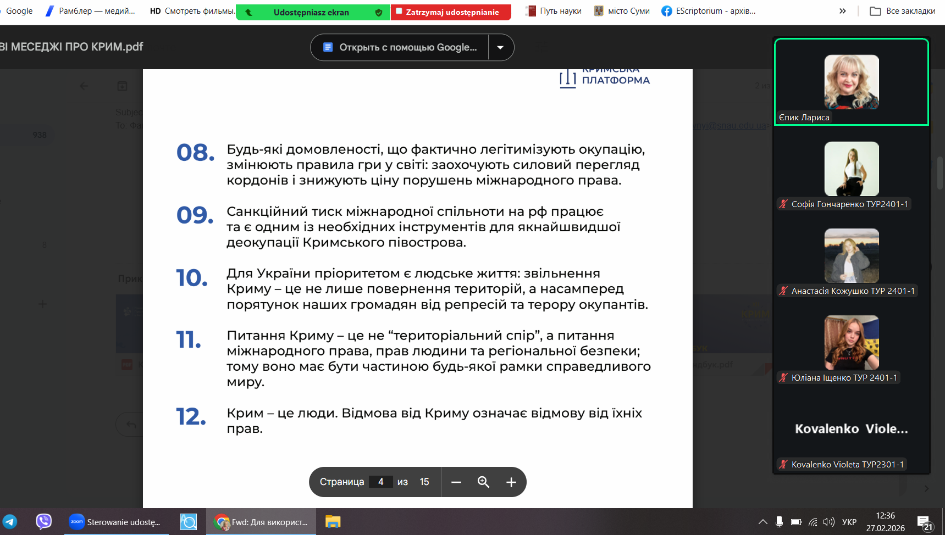Zoom out the PDF with minus icon
Image resolution: width=945 pixels, height=535 pixels.
click(x=456, y=482)
